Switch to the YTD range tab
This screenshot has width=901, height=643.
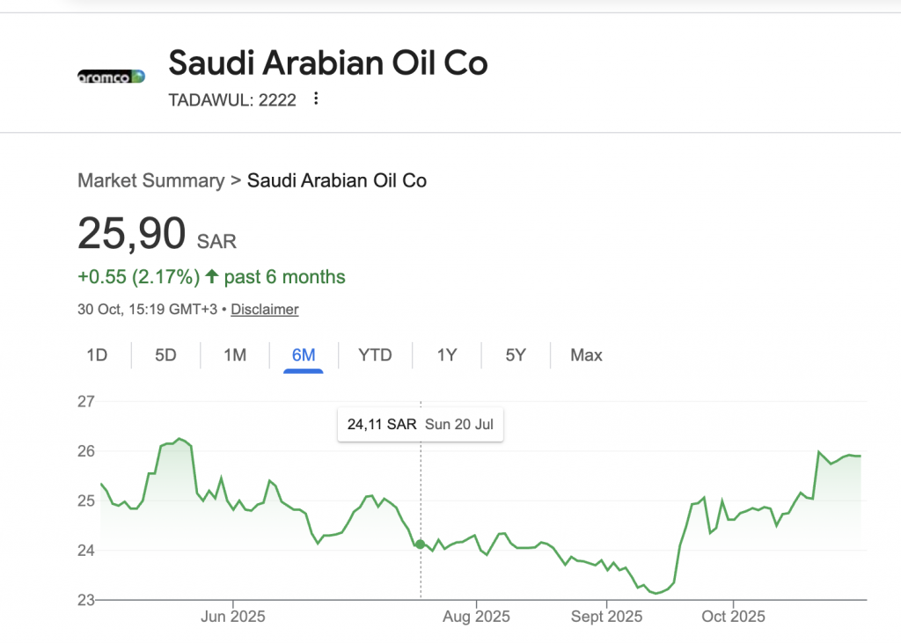(375, 355)
